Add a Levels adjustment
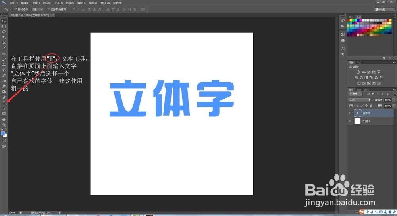 tap(364, 72)
